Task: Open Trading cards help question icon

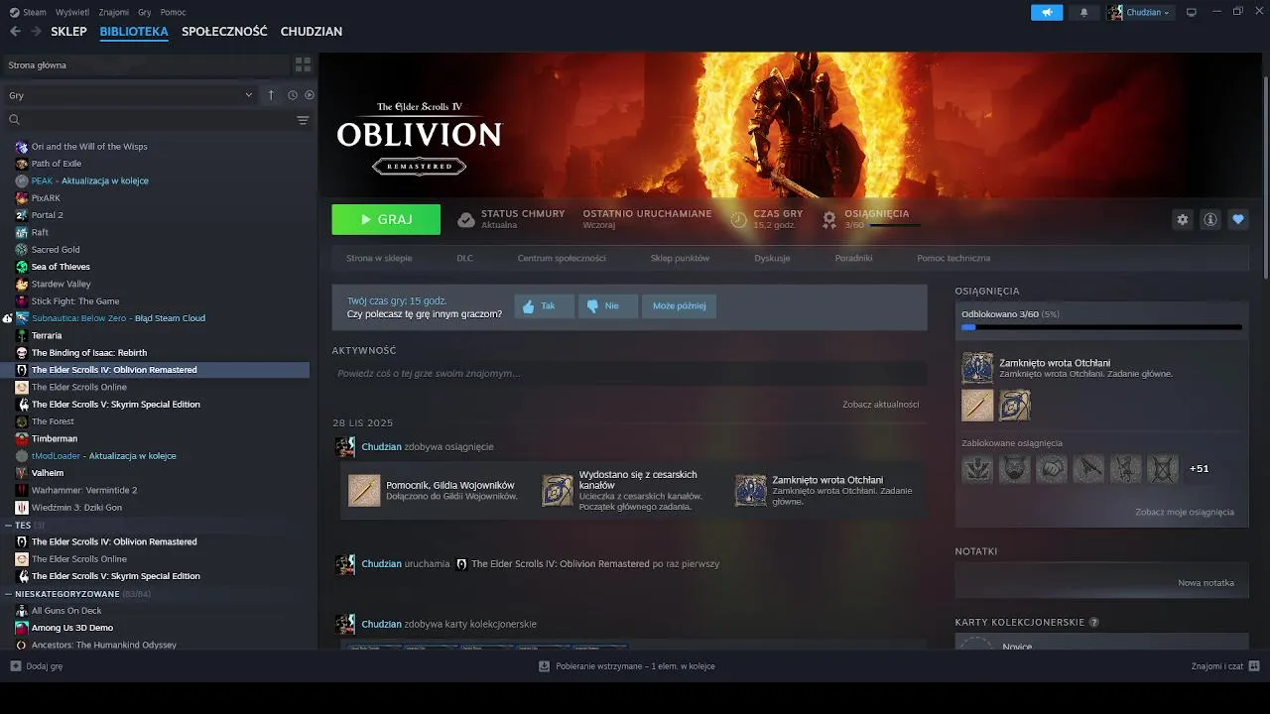Action: [1094, 623]
